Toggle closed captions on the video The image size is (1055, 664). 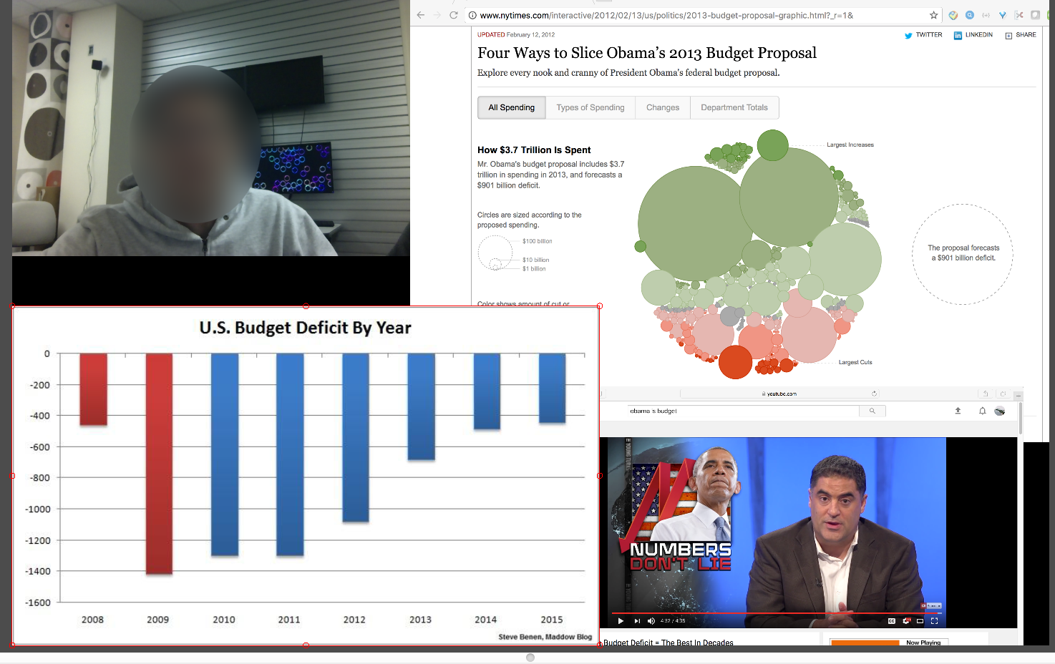point(892,621)
